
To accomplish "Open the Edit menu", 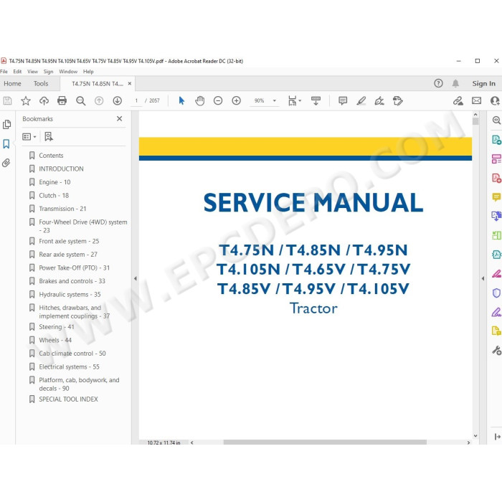I will 17,72.
